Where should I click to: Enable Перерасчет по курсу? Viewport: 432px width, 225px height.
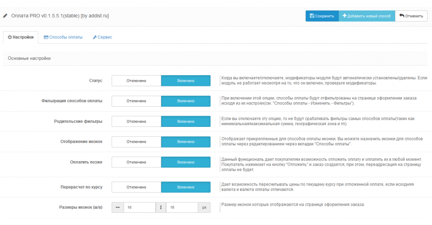[186, 187]
